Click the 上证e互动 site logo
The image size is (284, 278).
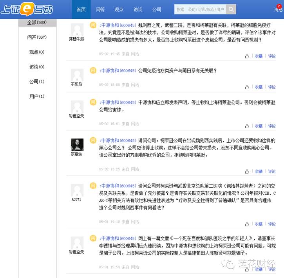point(27,9)
